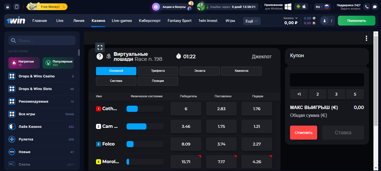Select Drops & Wins Casino category
Screen dimensions: 381x171
click(41, 76)
